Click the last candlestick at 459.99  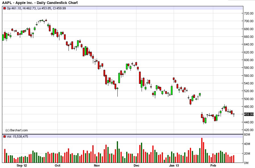[234, 115]
